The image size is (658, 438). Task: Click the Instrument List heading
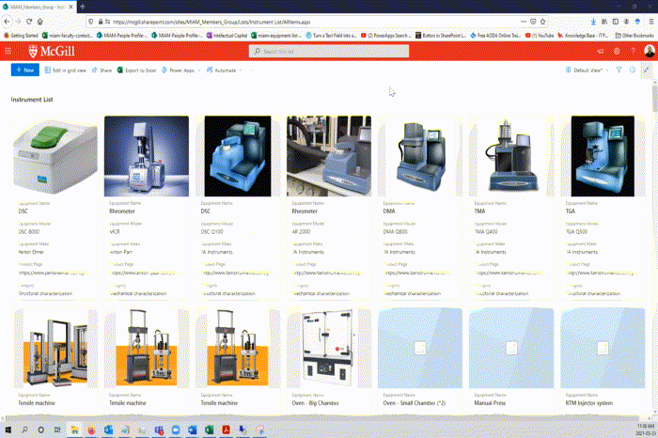click(x=32, y=100)
